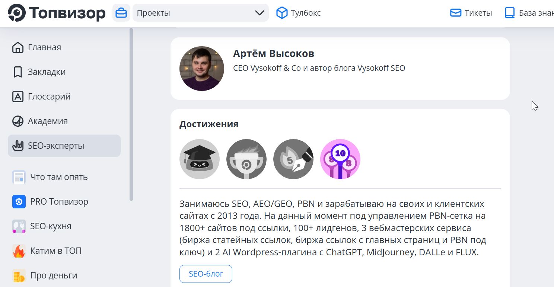Click the Достижения heading
Image resolution: width=554 pixels, height=287 pixels.
click(x=209, y=124)
